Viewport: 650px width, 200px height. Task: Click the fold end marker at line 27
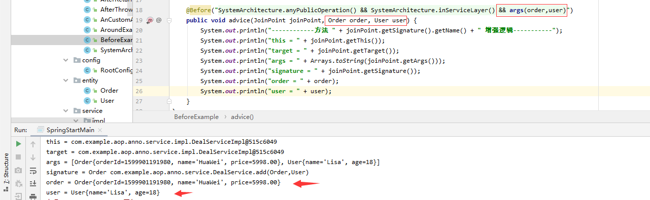click(169, 101)
